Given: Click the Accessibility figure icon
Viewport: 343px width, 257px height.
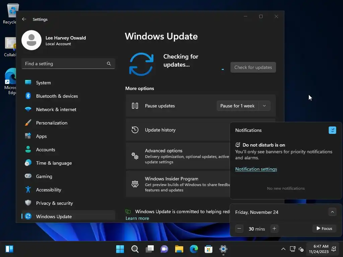Looking at the screenshot, I should (28, 189).
